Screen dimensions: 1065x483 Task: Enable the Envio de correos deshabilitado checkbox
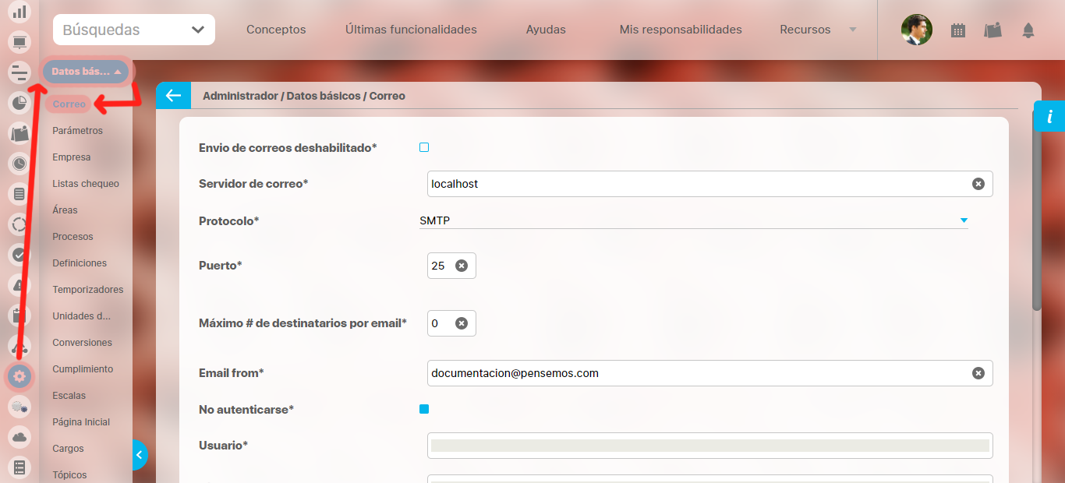click(424, 147)
